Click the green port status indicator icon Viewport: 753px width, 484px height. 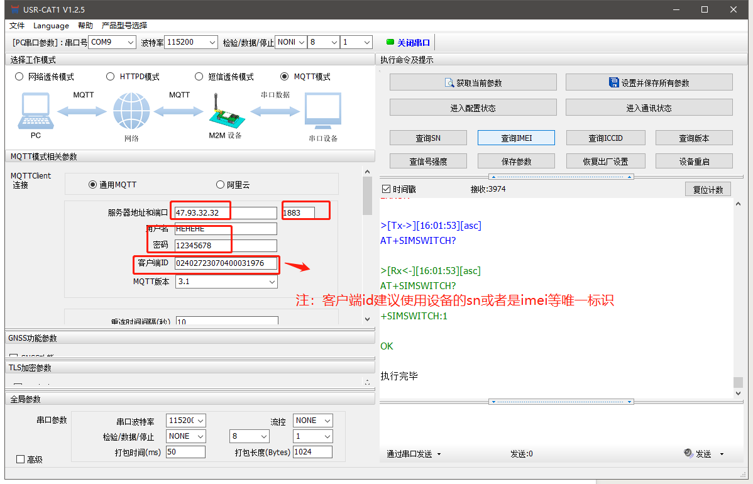[x=390, y=42]
